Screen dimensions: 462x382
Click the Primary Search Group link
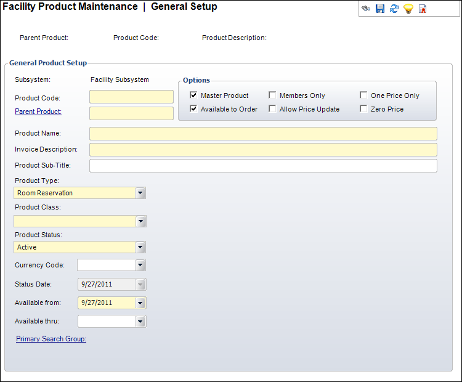(51, 339)
